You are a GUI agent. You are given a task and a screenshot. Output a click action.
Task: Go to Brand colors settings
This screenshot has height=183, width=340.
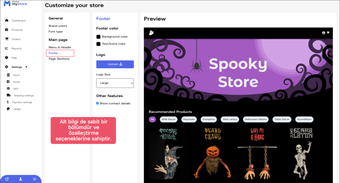58,26
